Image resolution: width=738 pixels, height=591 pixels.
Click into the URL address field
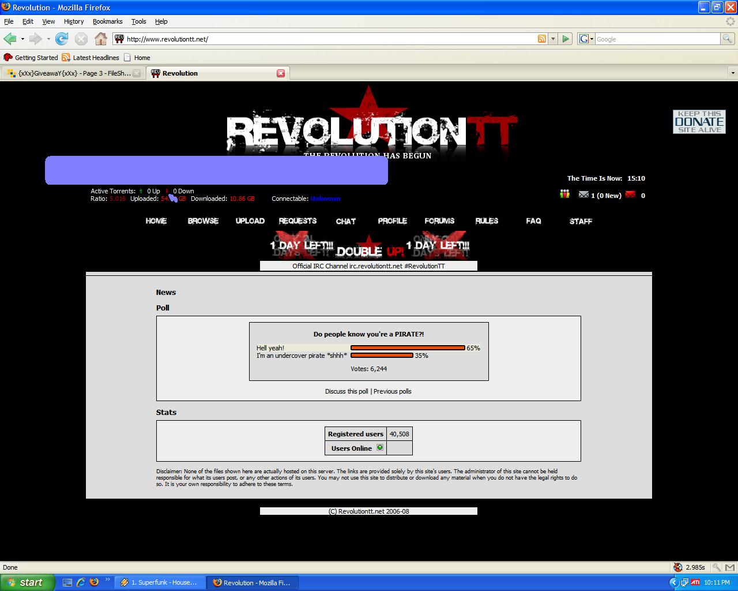coord(330,39)
